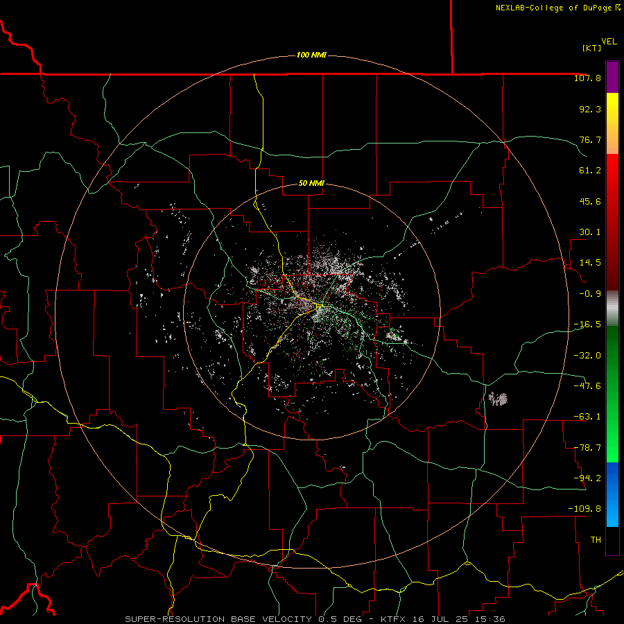The height and width of the screenshot is (624, 624).
Task: Click the -32.0 velocity scale value
Action: coord(587,355)
